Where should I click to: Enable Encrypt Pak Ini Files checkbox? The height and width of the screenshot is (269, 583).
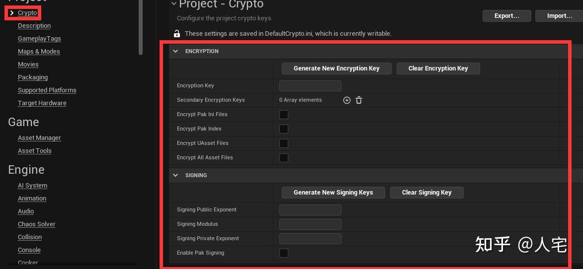284,115
